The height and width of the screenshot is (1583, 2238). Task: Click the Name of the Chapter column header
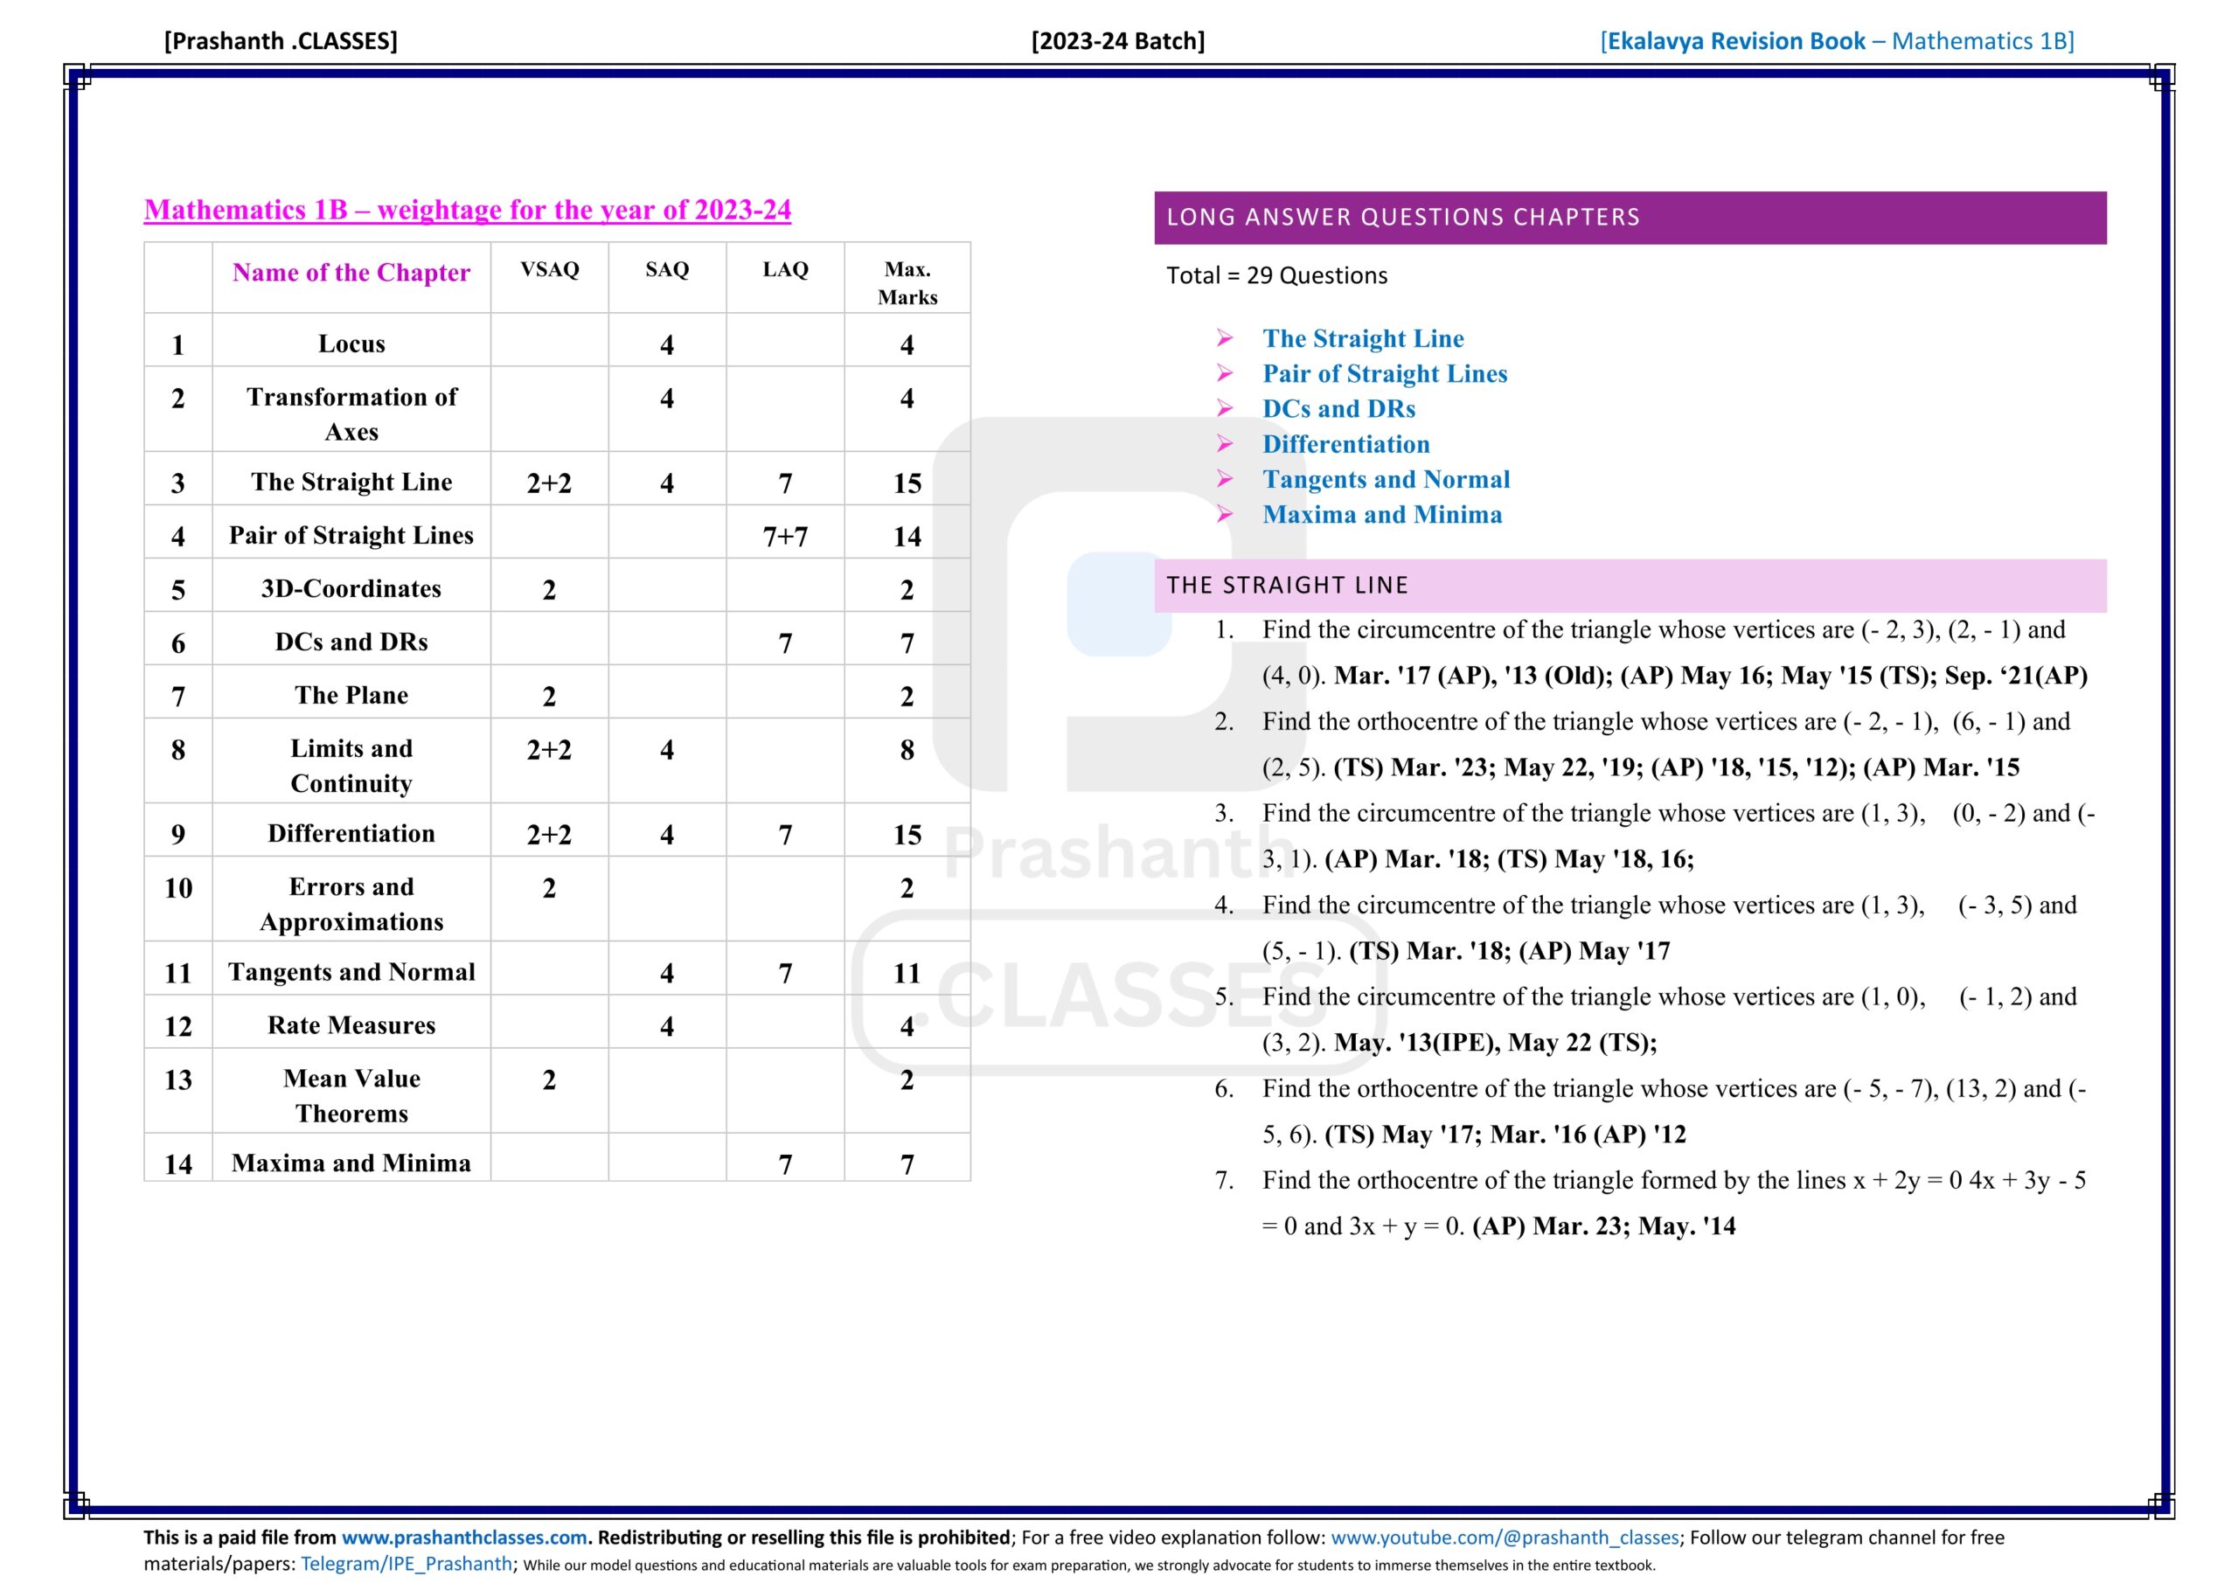pos(351,273)
